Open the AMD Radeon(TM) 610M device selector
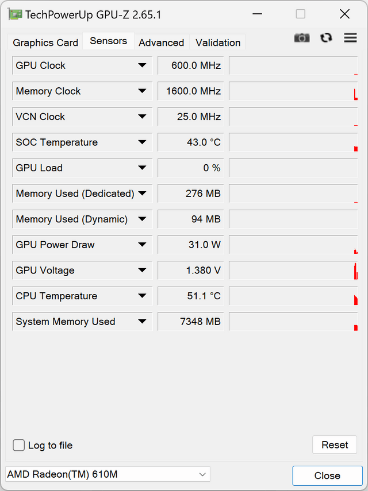Screen dimensions: 368x491 [108, 474]
